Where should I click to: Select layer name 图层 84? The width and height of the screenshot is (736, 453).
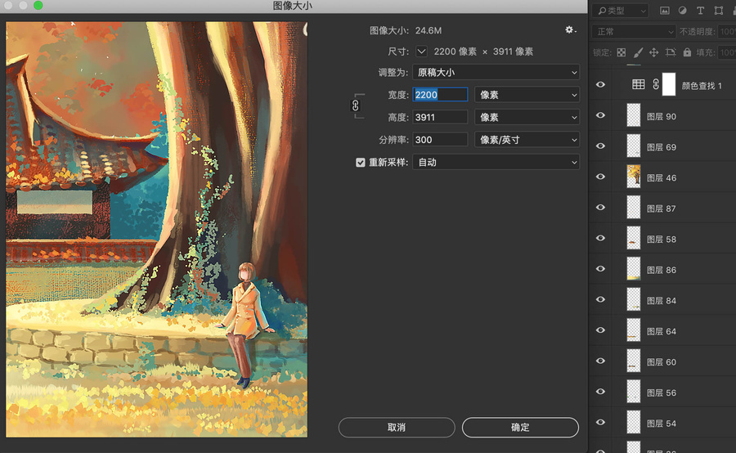tap(662, 301)
